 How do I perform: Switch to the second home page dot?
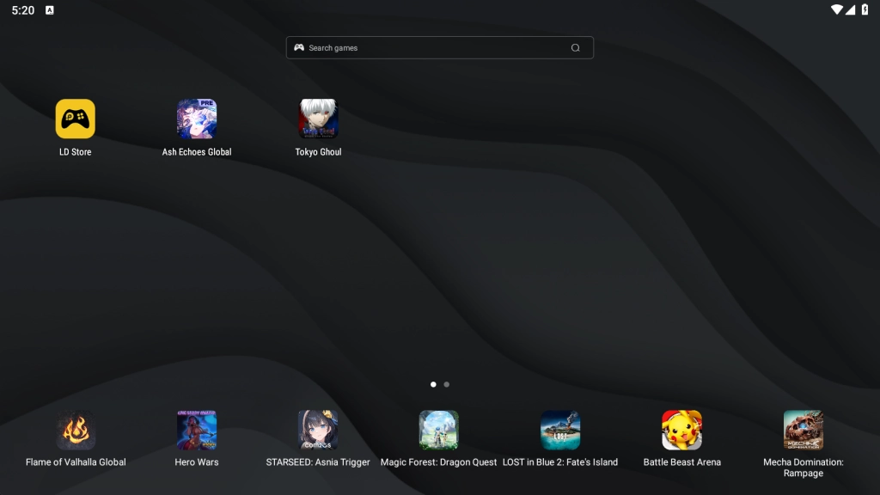click(x=447, y=384)
